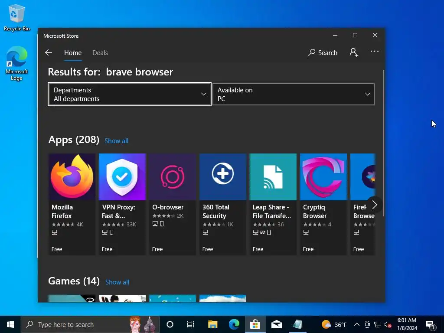Click the Cryptiq Browser title text

click(315, 211)
